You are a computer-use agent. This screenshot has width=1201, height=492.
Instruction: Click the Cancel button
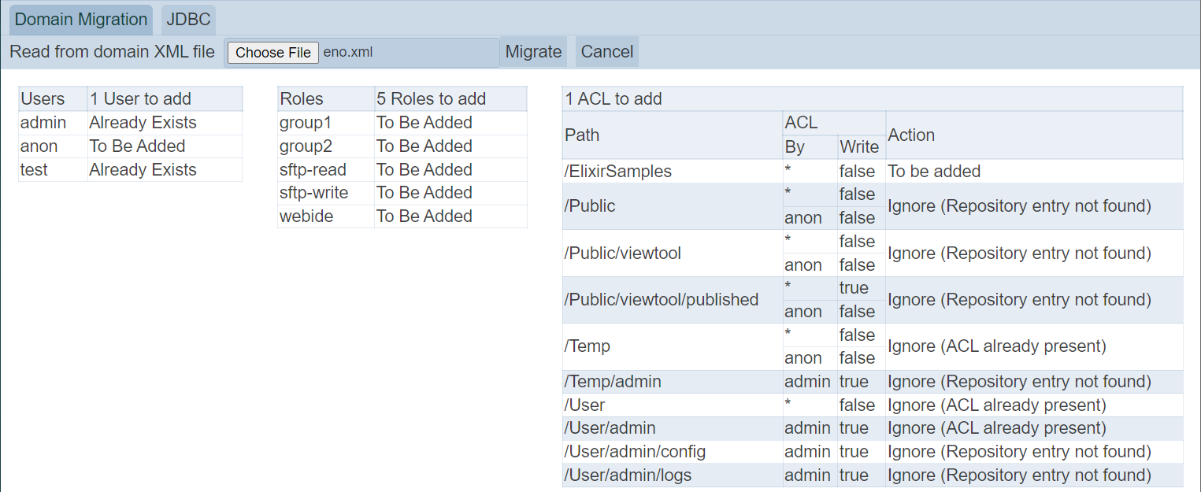coord(606,52)
